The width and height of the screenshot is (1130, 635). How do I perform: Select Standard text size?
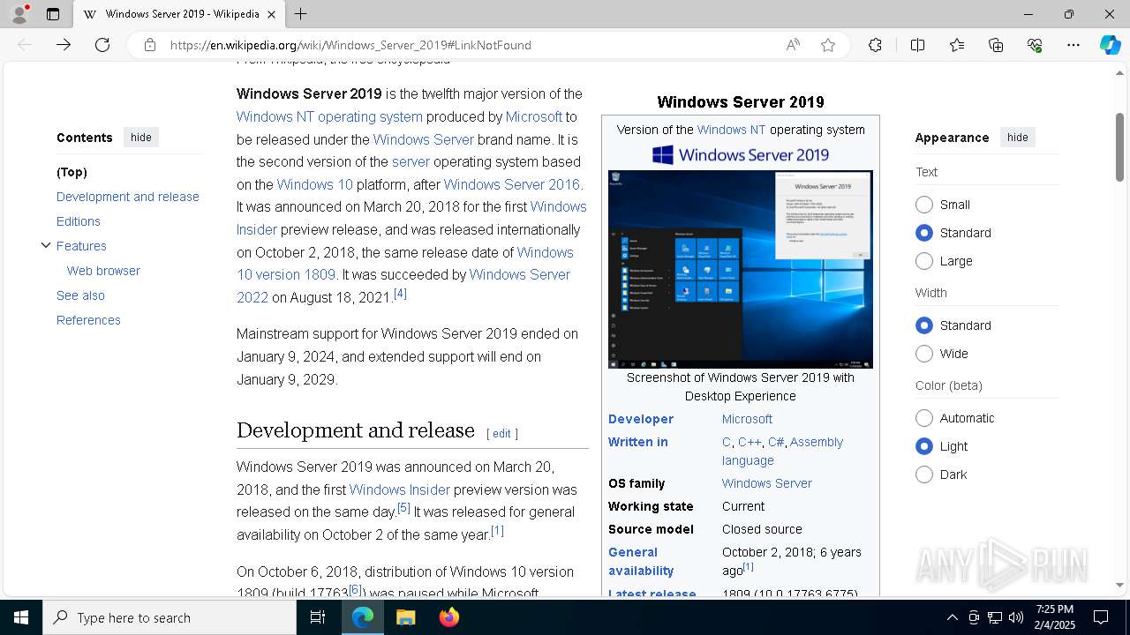click(x=924, y=233)
